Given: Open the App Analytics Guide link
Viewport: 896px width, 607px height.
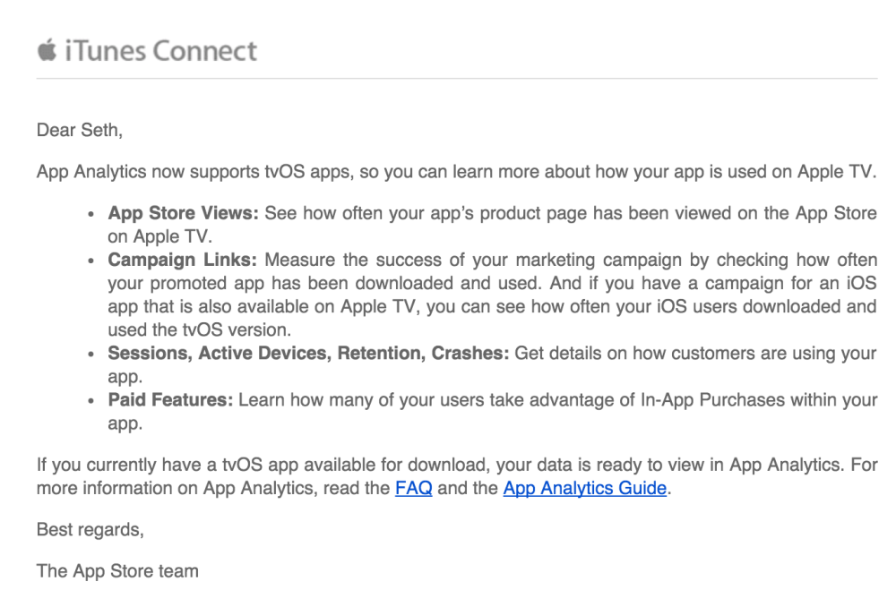Looking at the screenshot, I should pyautogui.click(x=584, y=489).
